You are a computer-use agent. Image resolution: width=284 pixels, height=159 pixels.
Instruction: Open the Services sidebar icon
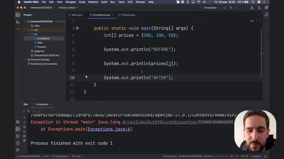[18, 122]
